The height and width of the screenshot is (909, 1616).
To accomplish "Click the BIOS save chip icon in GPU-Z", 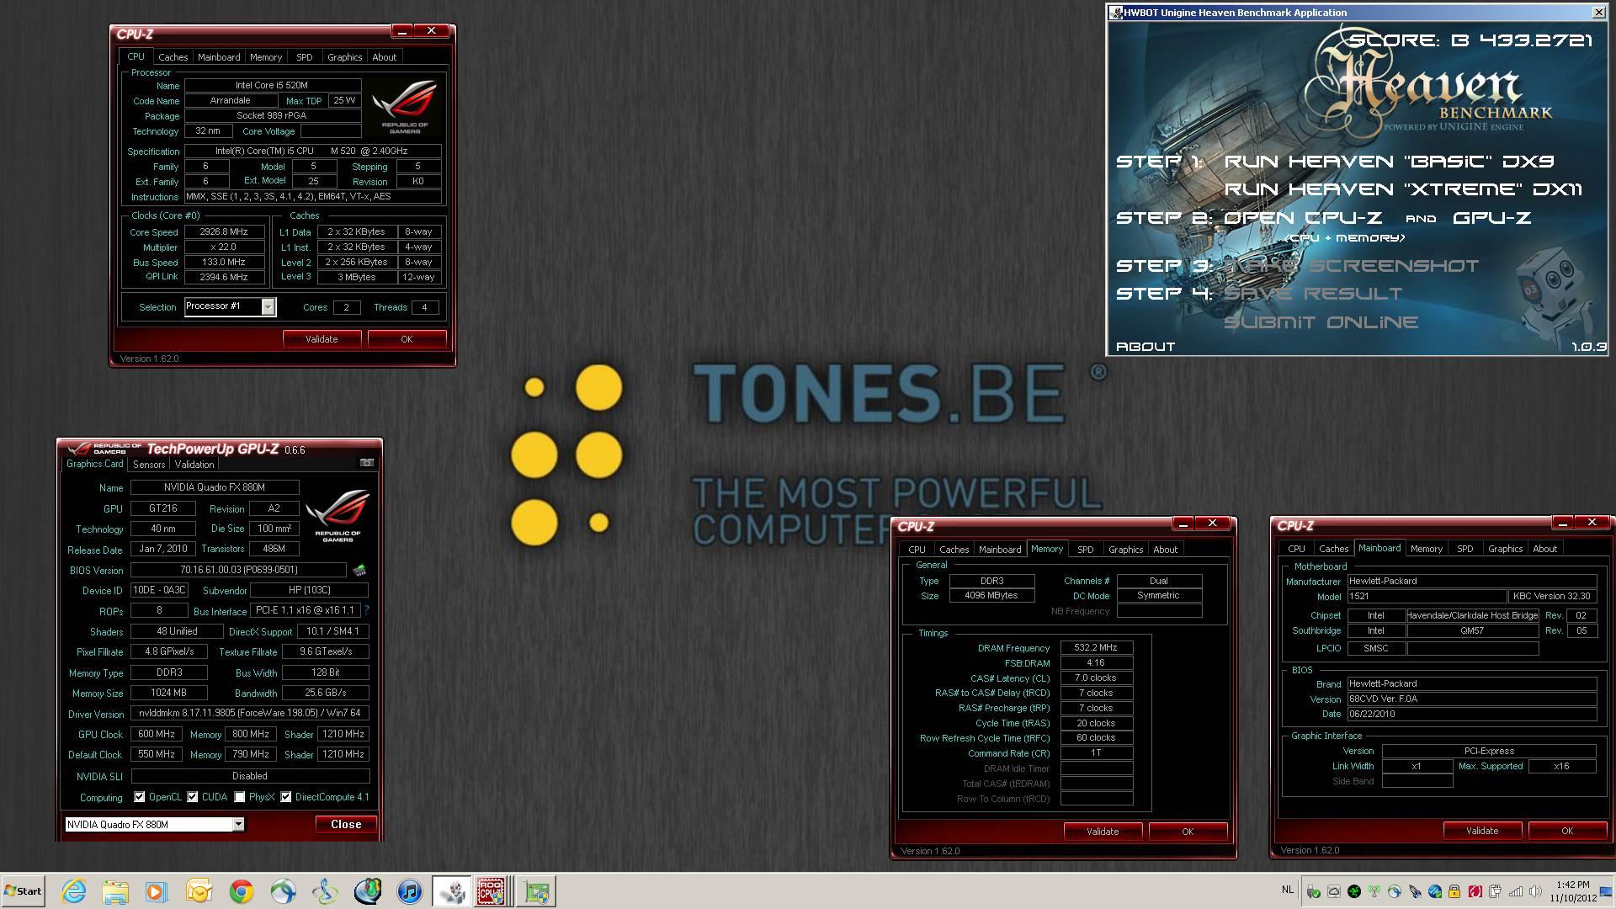I will pyautogui.click(x=359, y=570).
